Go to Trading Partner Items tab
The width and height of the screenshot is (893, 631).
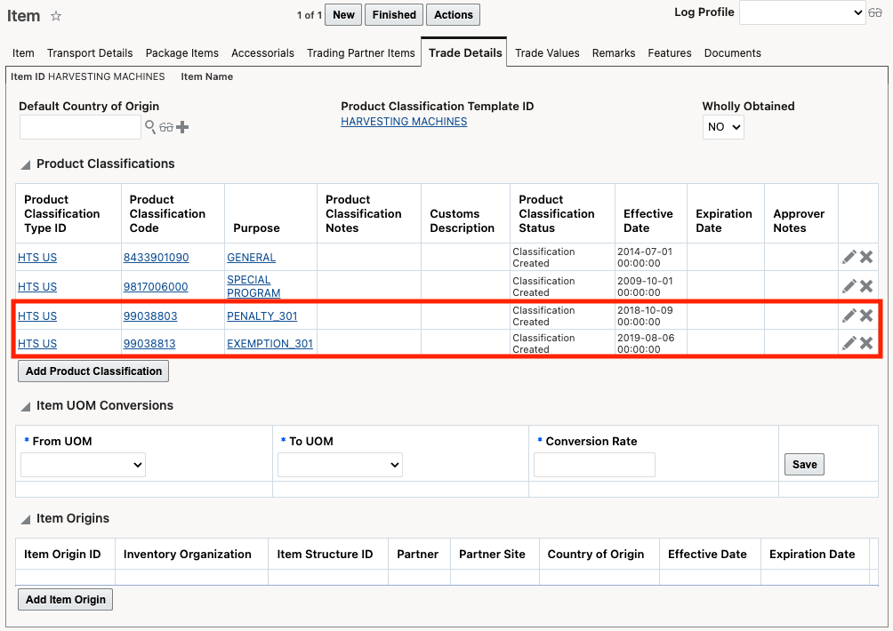361,53
